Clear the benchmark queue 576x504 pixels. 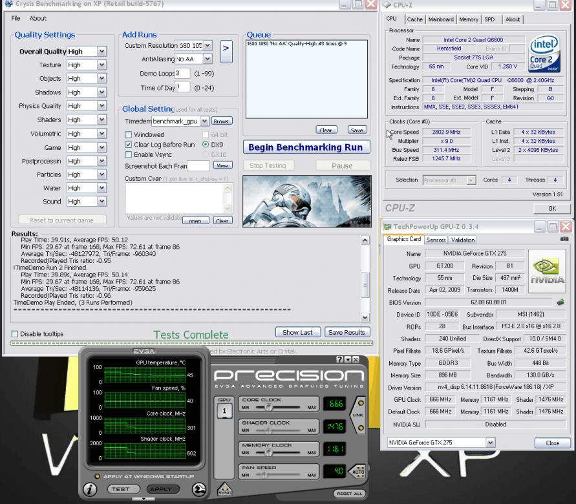click(326, 130)
